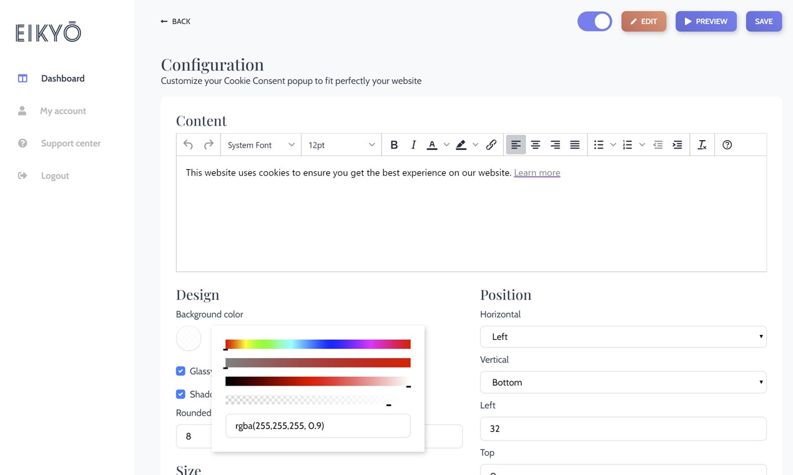Viewport: 793px width, 475px height.
Task: Click the Support center help icon
Action: [x=22, y=143]
